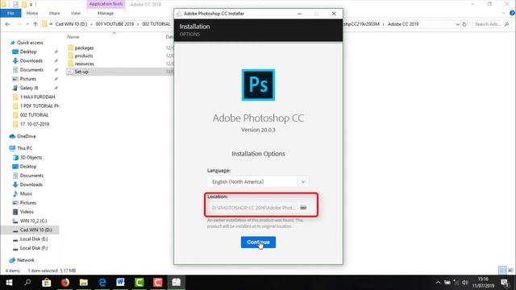Open WIN 10_2 (C:) drive
Viewport: 516px width, 290px height.
(x=33, y=221)
